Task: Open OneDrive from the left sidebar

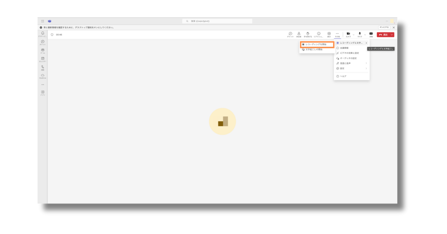Action: (43, 76)
